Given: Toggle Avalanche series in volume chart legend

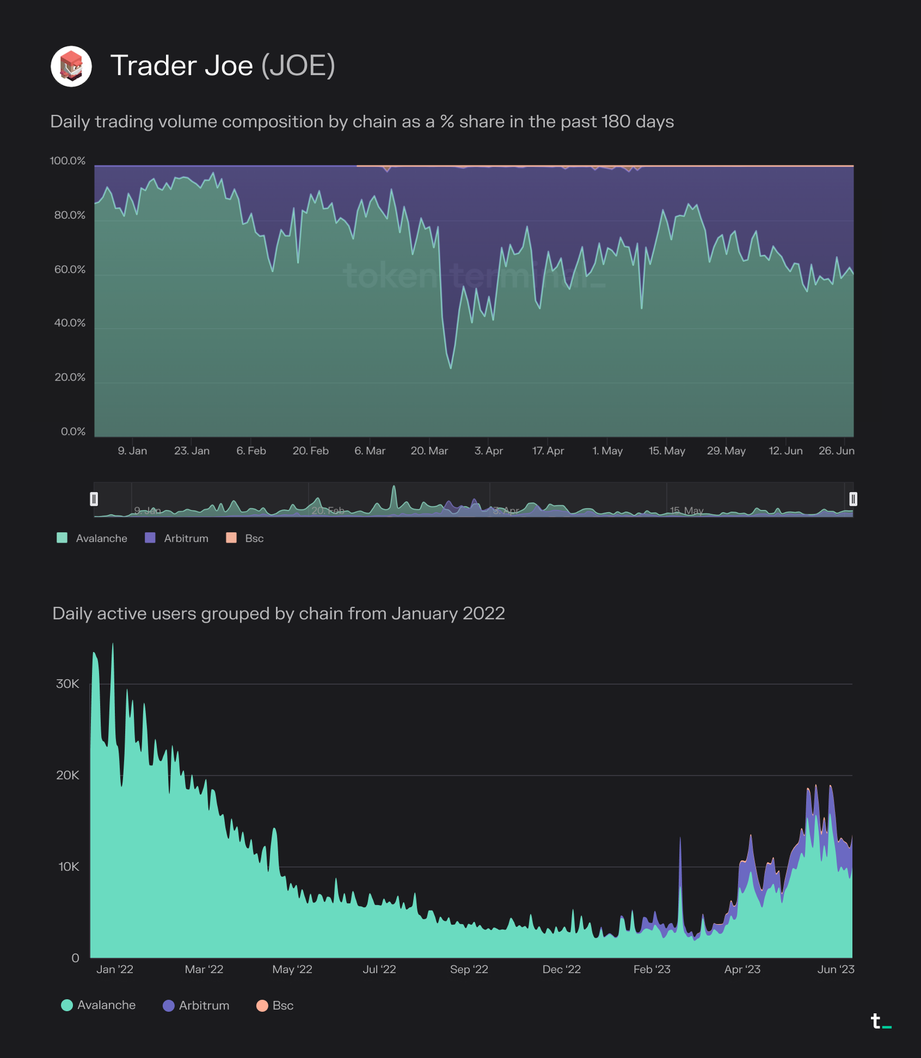Looking at the screenshot, I should click(92, 538).
